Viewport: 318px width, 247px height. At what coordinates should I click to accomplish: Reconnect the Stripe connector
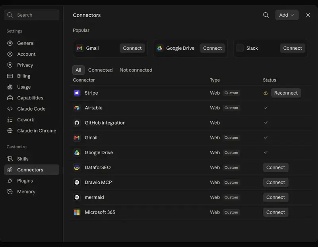[x=286, y=93]
